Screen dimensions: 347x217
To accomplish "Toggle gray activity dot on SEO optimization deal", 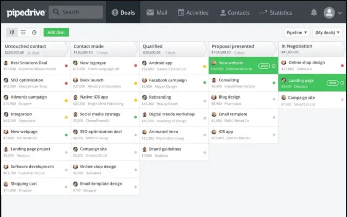I will point(136,135).
